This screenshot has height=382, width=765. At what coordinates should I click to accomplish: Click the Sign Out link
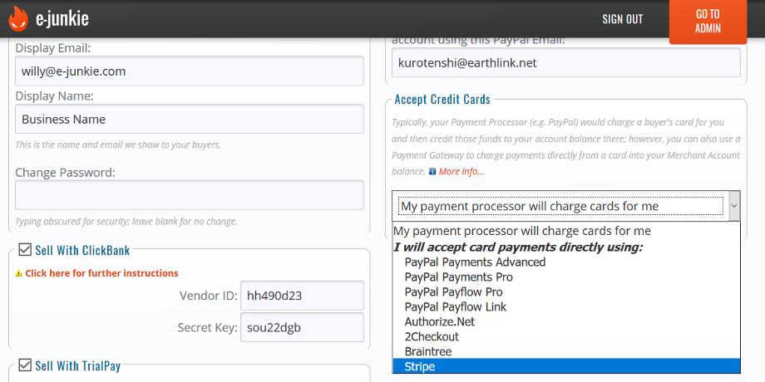click(623, 19)
